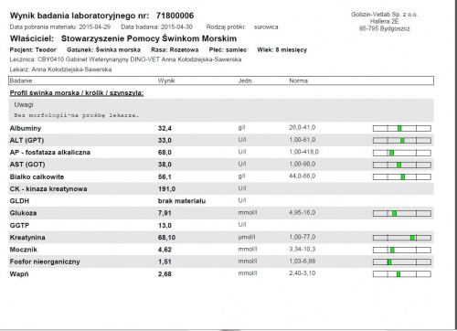Click the Badanie column header
Image resolution: width=457 pixels, height=331 pixels.
pyautogui.click(x=21, y=80)
